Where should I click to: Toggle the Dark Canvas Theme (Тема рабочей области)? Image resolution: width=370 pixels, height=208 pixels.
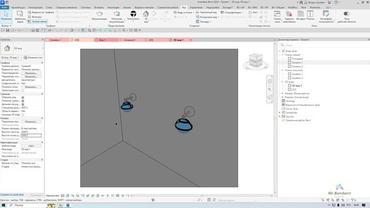[346, 17]
